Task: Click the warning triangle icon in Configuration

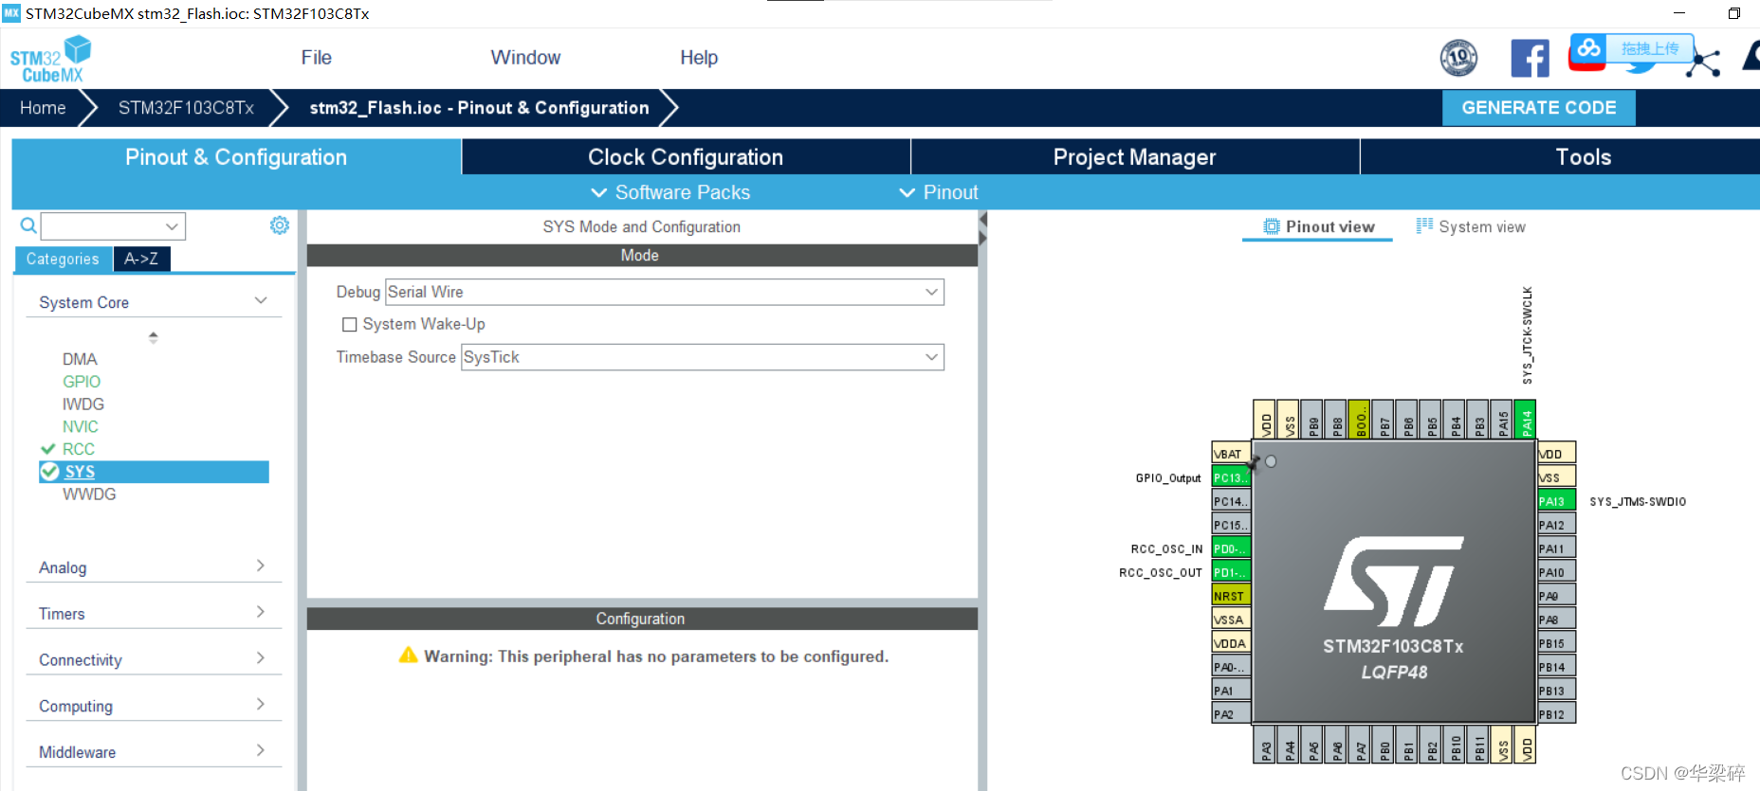Action: [408, 656]
